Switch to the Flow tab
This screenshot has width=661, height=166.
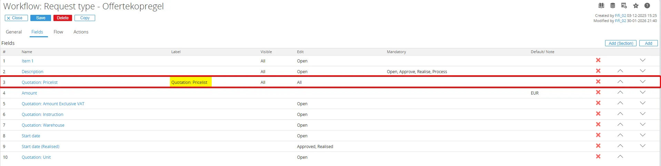(x=58, y=32)
